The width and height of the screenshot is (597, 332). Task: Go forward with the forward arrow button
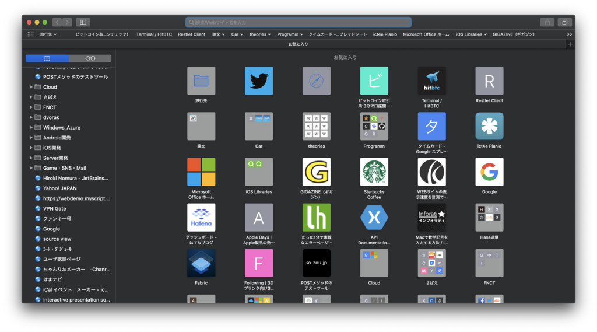67,22
